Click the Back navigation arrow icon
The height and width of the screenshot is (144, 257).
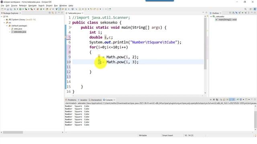98,9
